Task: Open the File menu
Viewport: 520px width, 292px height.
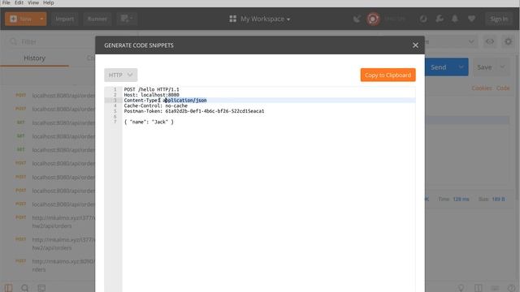Action: coord(6,3)
